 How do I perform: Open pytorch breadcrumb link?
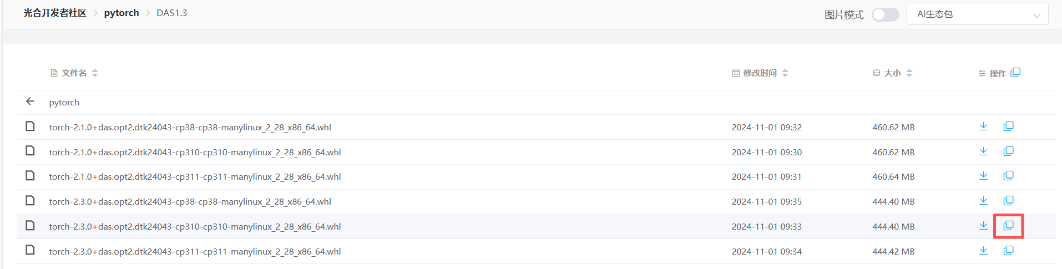pos(122,13)
